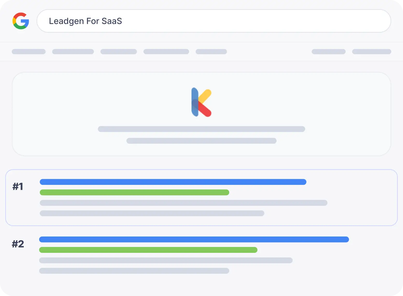Click the green URL bar of result #2

148,250
